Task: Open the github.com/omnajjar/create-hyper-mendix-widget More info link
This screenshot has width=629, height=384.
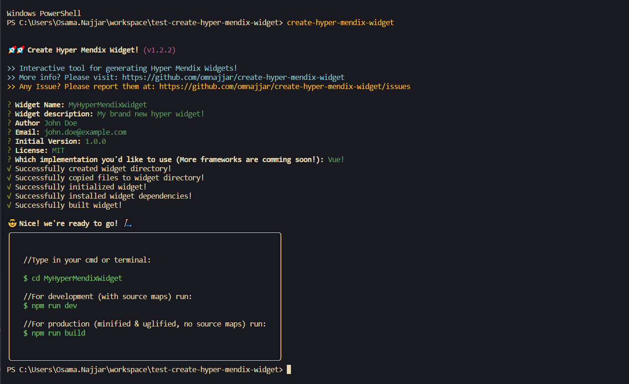Action: (x=233, y=77)
